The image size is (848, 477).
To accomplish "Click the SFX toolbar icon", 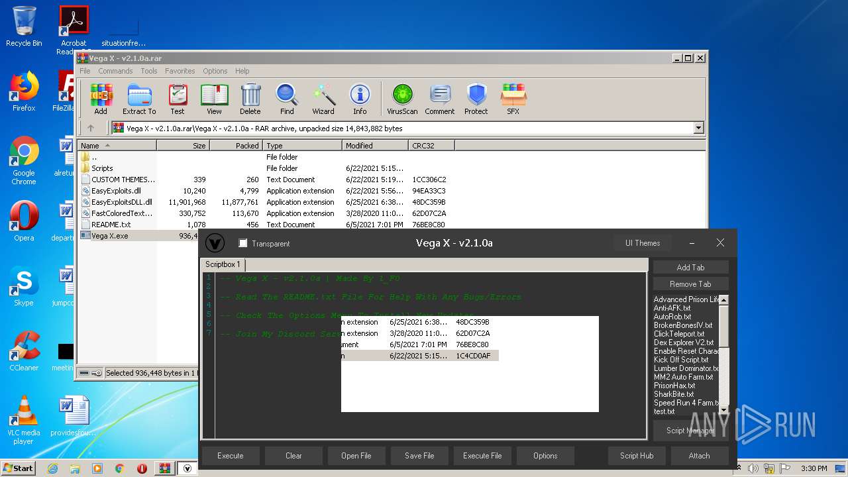I will coord(513,99).
